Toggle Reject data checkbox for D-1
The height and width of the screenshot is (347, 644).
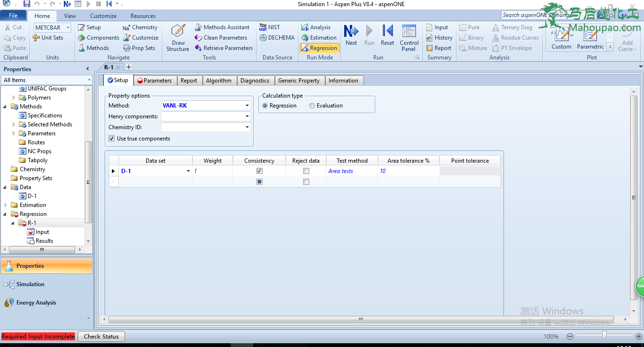(x=306, y=171)
